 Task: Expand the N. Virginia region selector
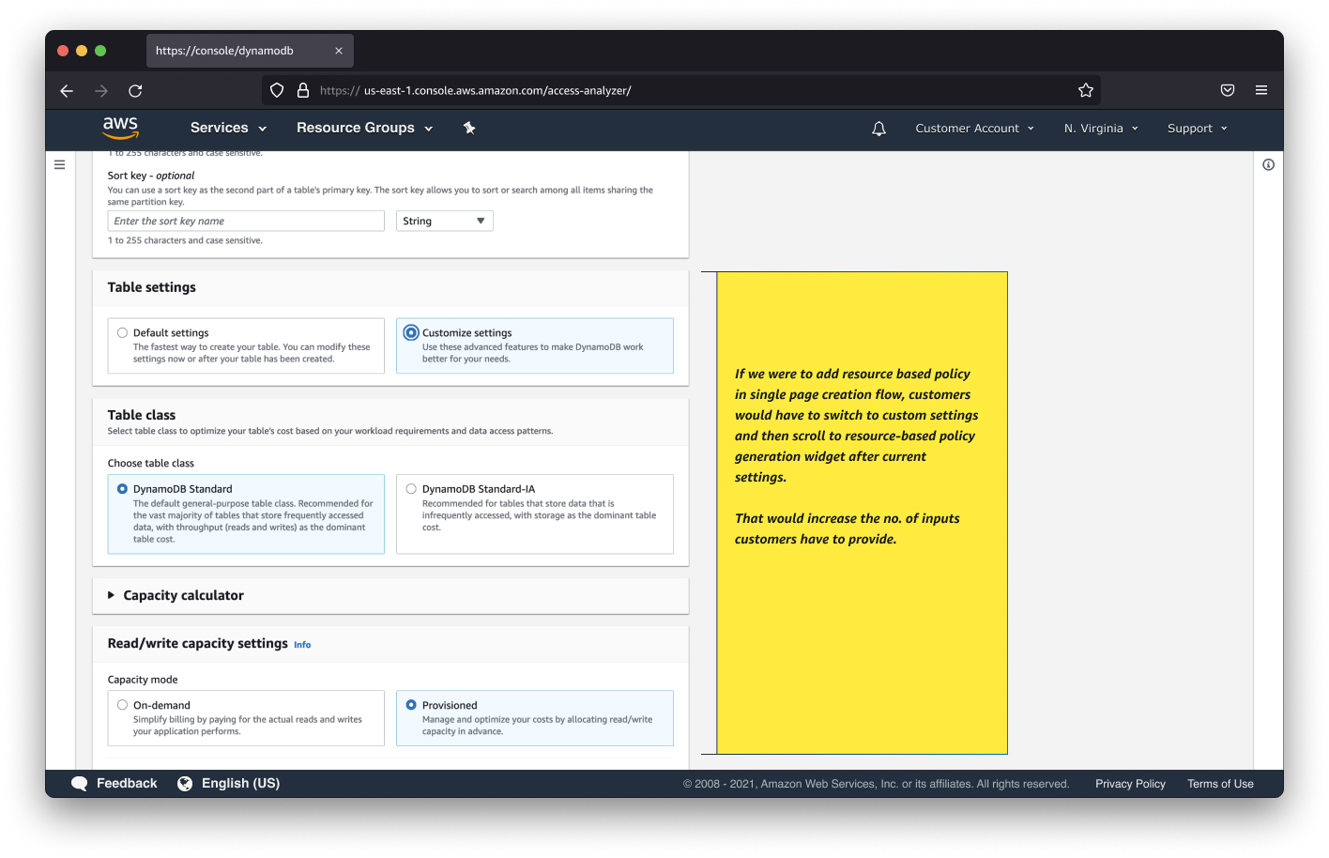1100,129
